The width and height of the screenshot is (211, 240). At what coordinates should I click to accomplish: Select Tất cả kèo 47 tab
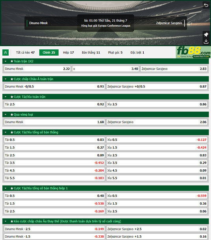25,53
